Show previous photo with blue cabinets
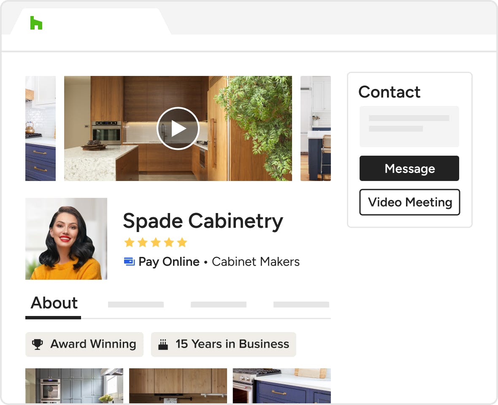 41,128
